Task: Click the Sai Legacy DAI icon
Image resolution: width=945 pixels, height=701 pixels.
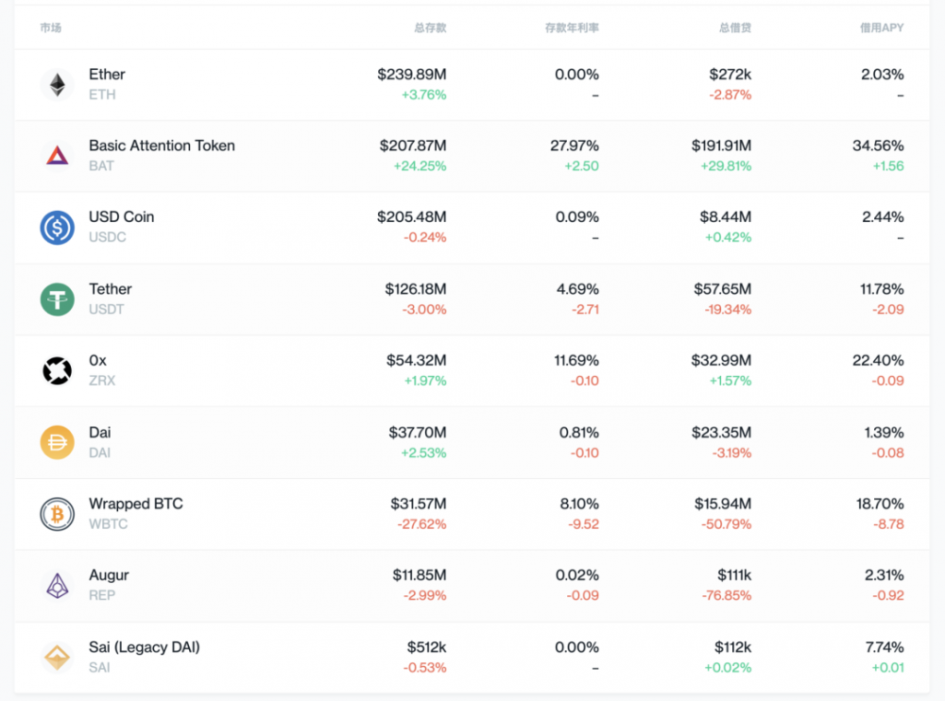Action: (x=57, y=658)
